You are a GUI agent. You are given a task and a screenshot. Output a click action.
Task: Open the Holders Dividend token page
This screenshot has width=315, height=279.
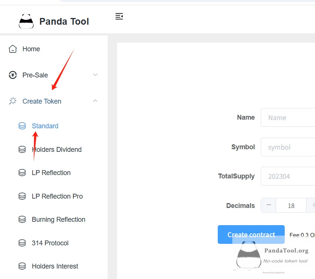[x=54, y=150]
